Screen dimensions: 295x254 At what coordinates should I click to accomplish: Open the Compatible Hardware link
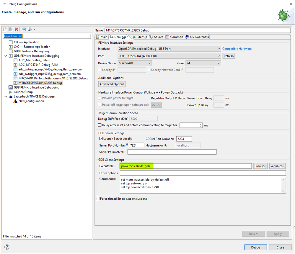[x=237, y=49]
